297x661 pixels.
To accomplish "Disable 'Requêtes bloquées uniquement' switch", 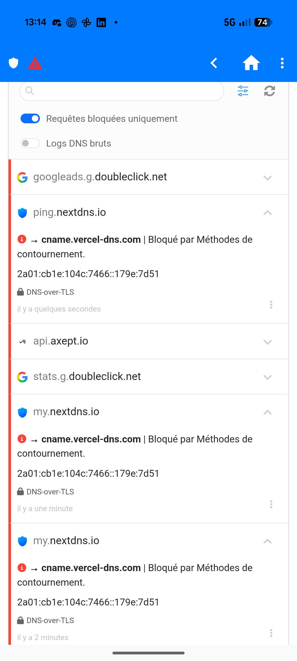I will [30, 119].
